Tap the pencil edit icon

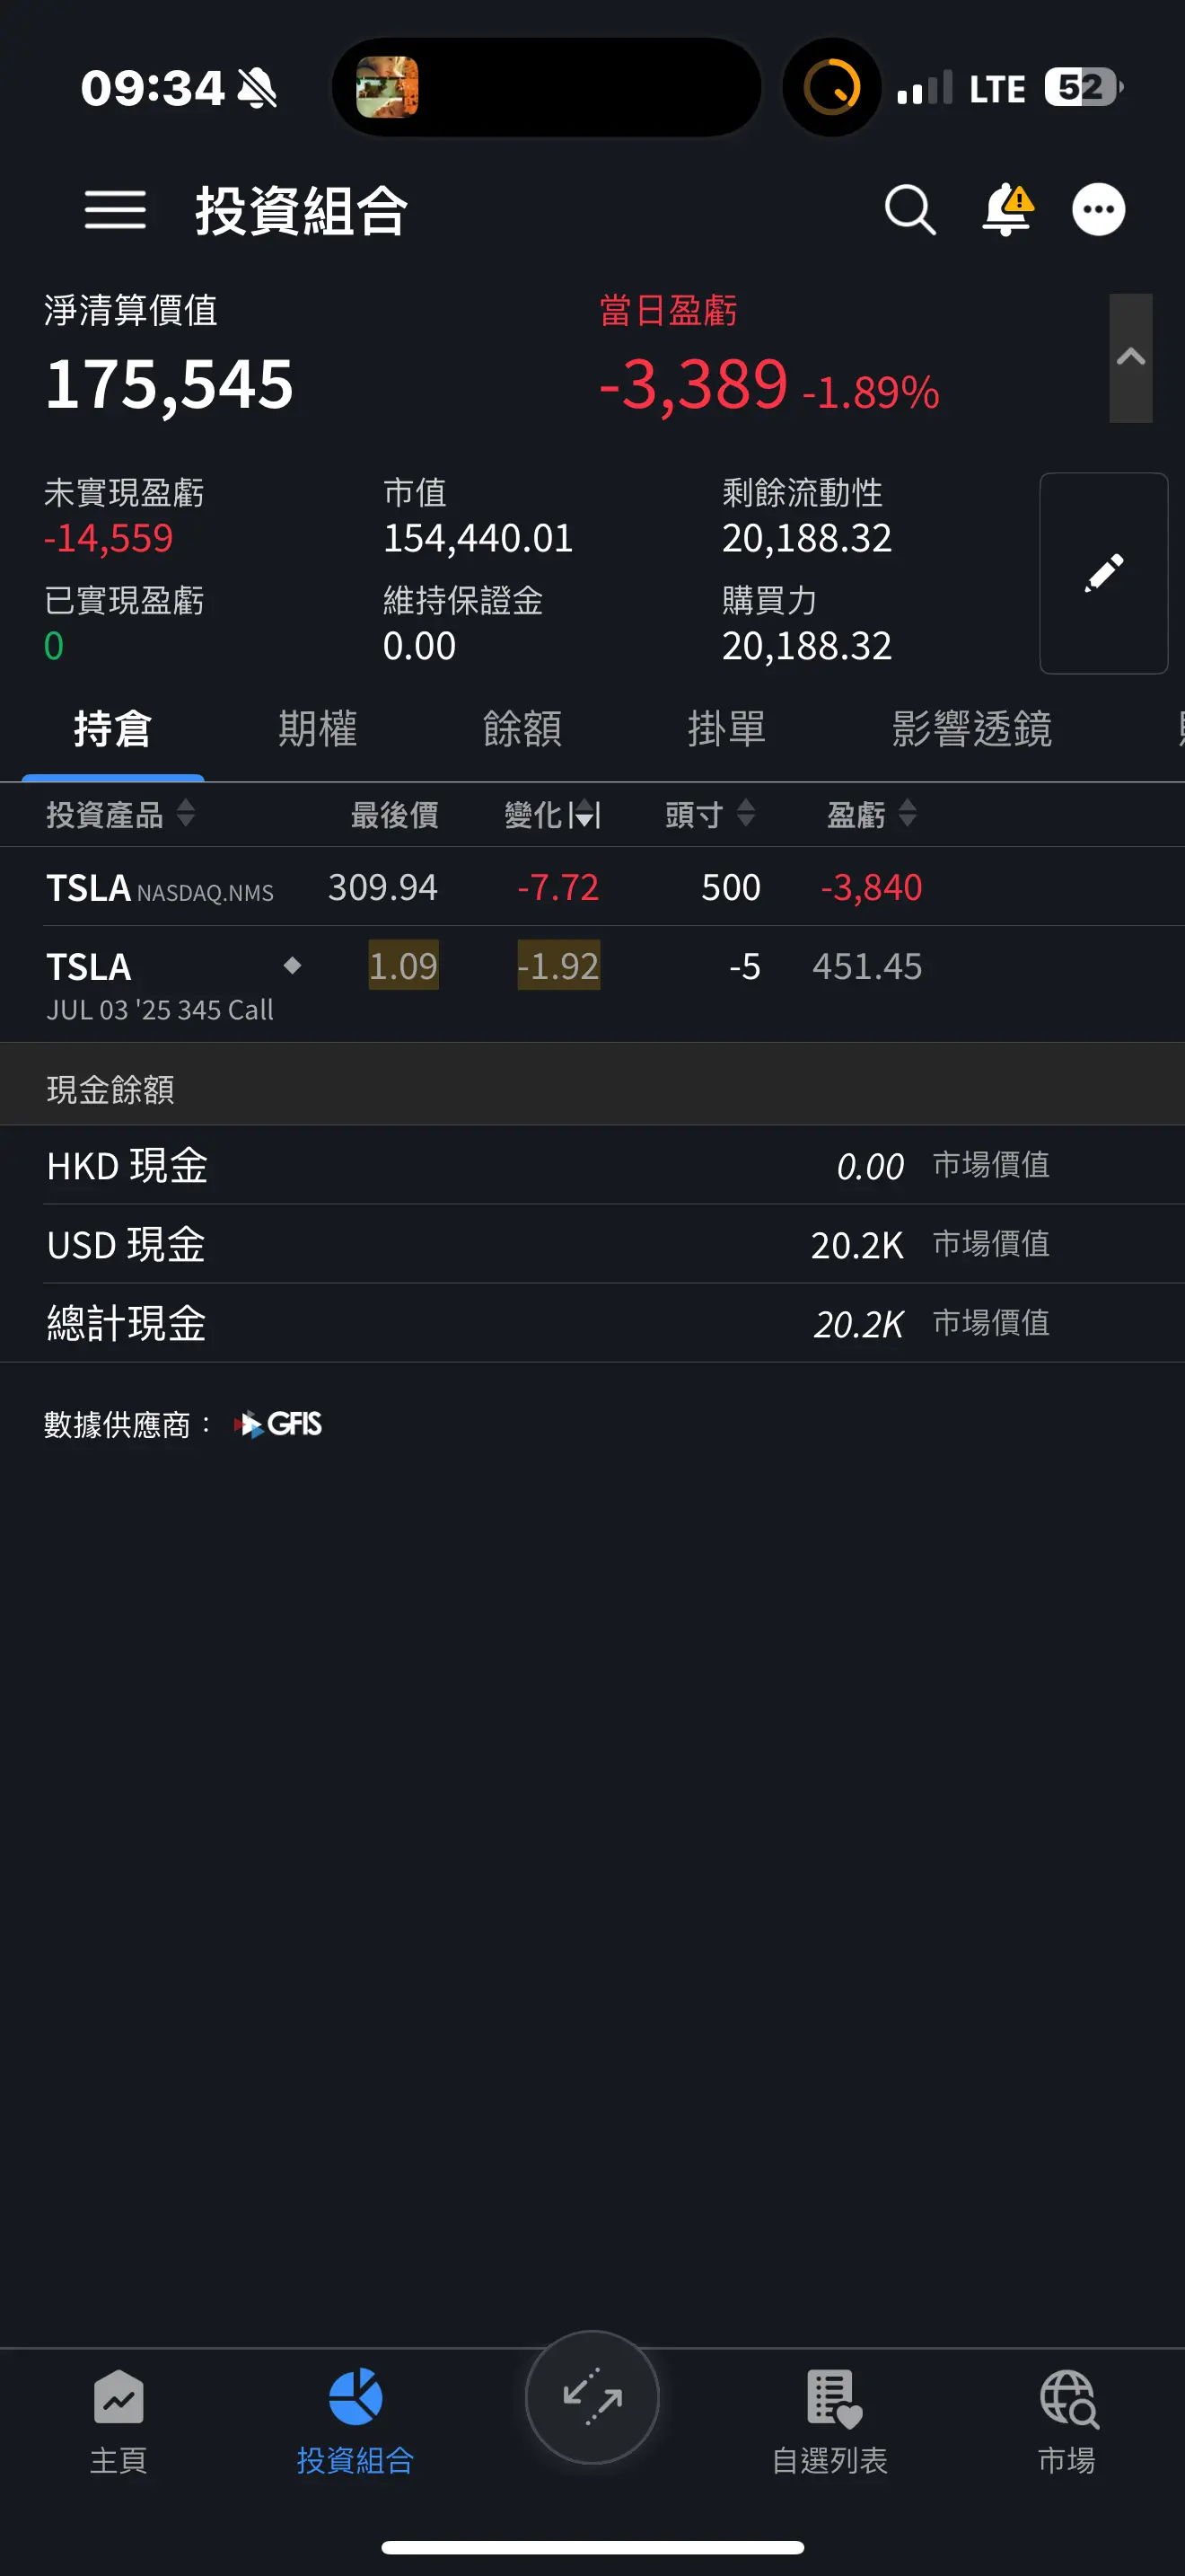tap(1104, 573)
